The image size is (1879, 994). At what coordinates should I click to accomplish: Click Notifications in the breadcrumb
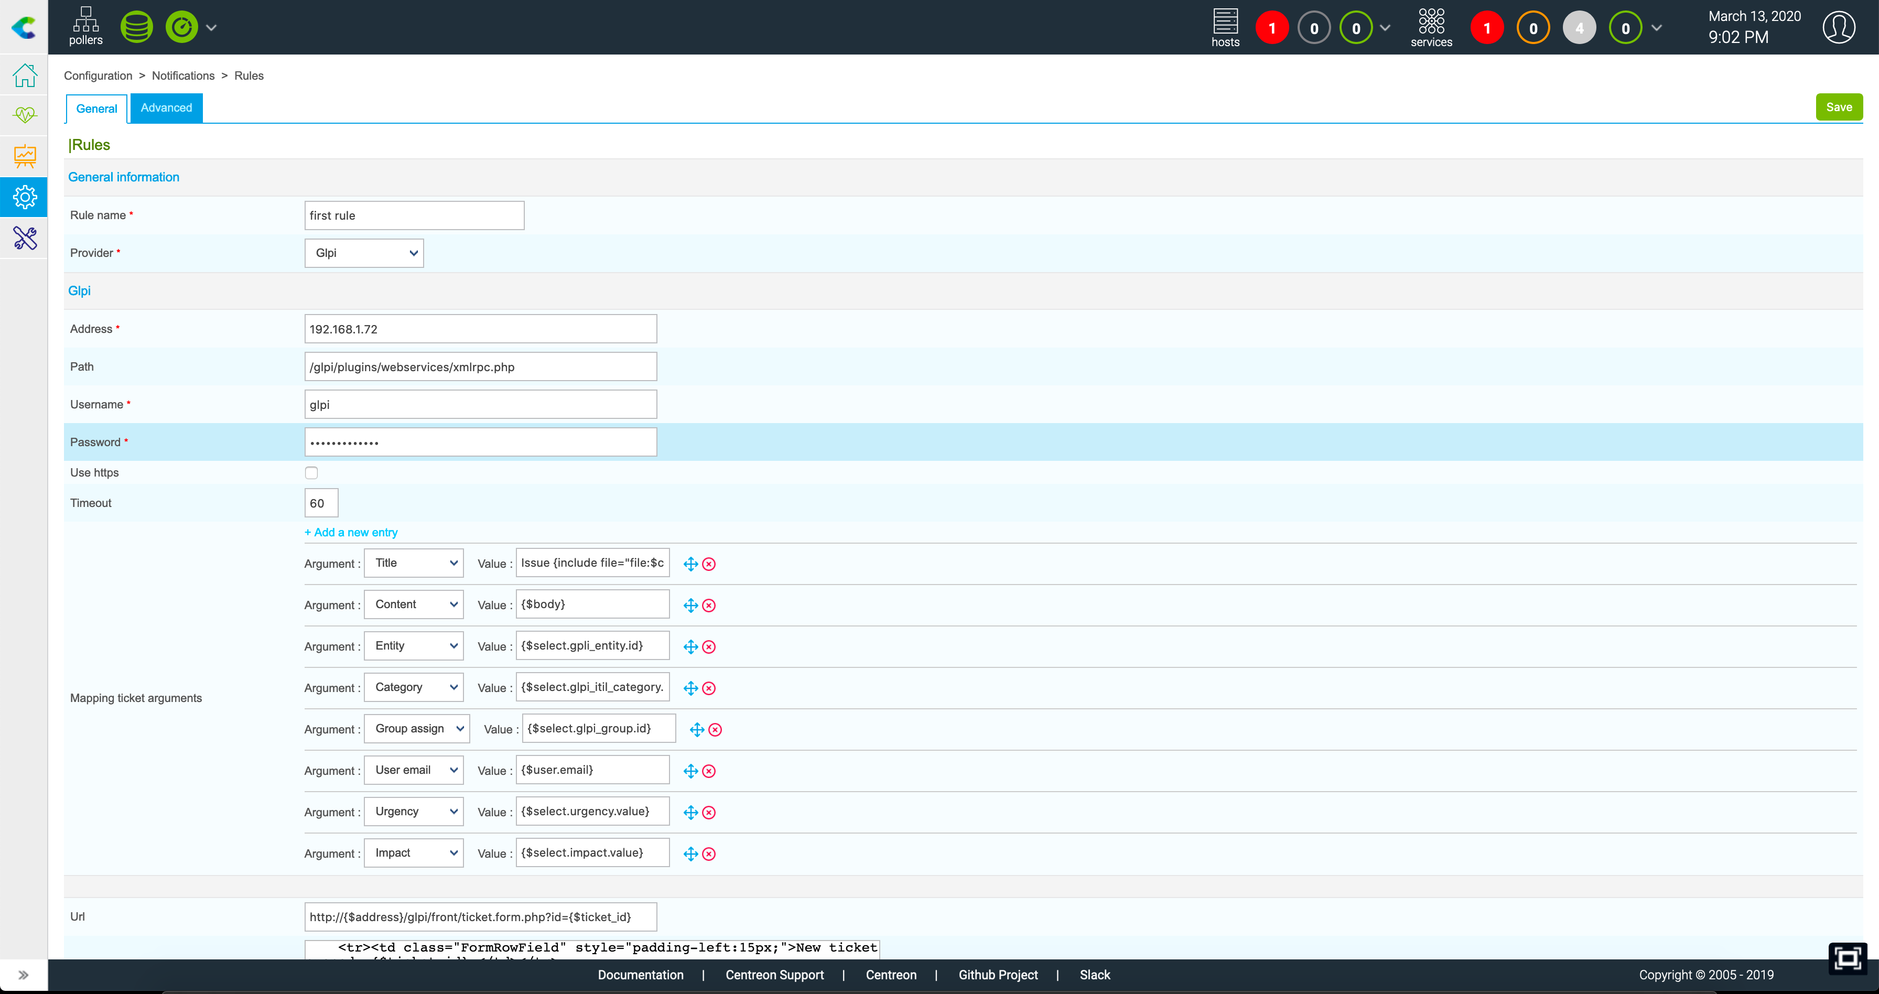tap(183, 76)
